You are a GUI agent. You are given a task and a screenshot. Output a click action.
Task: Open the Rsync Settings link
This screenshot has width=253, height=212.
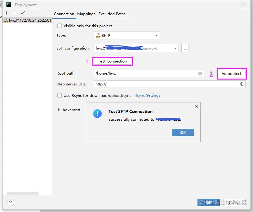pyautogui.click(x=147, y=95)
